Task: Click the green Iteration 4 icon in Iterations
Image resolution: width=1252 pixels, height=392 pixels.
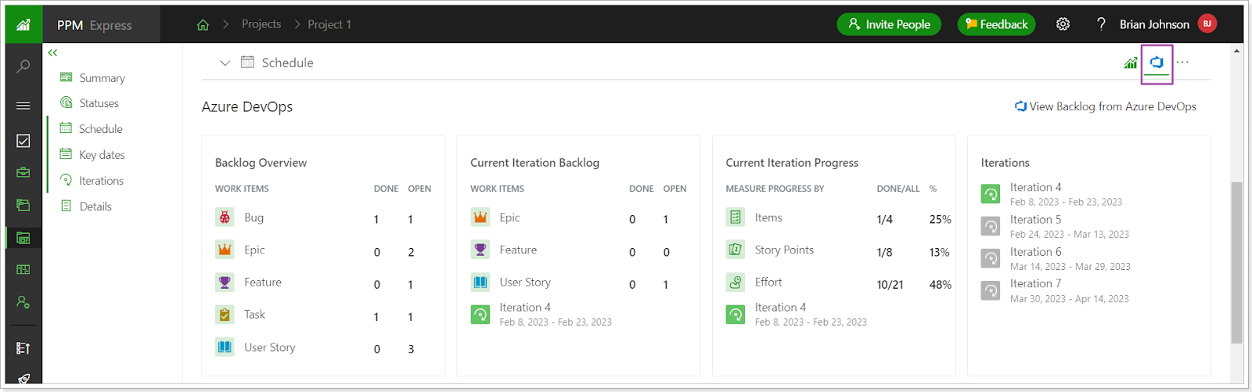Action: pos(991,193)
